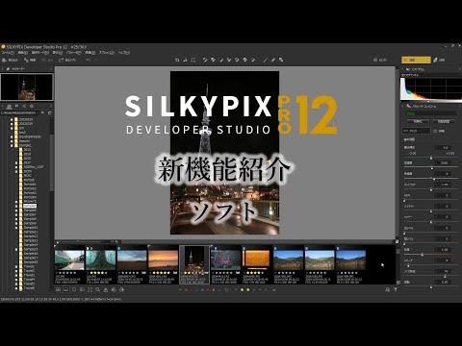Open the tree trunk thumbnail in the filmstrip
Screen dimensions: 462x346
(101, 260)
